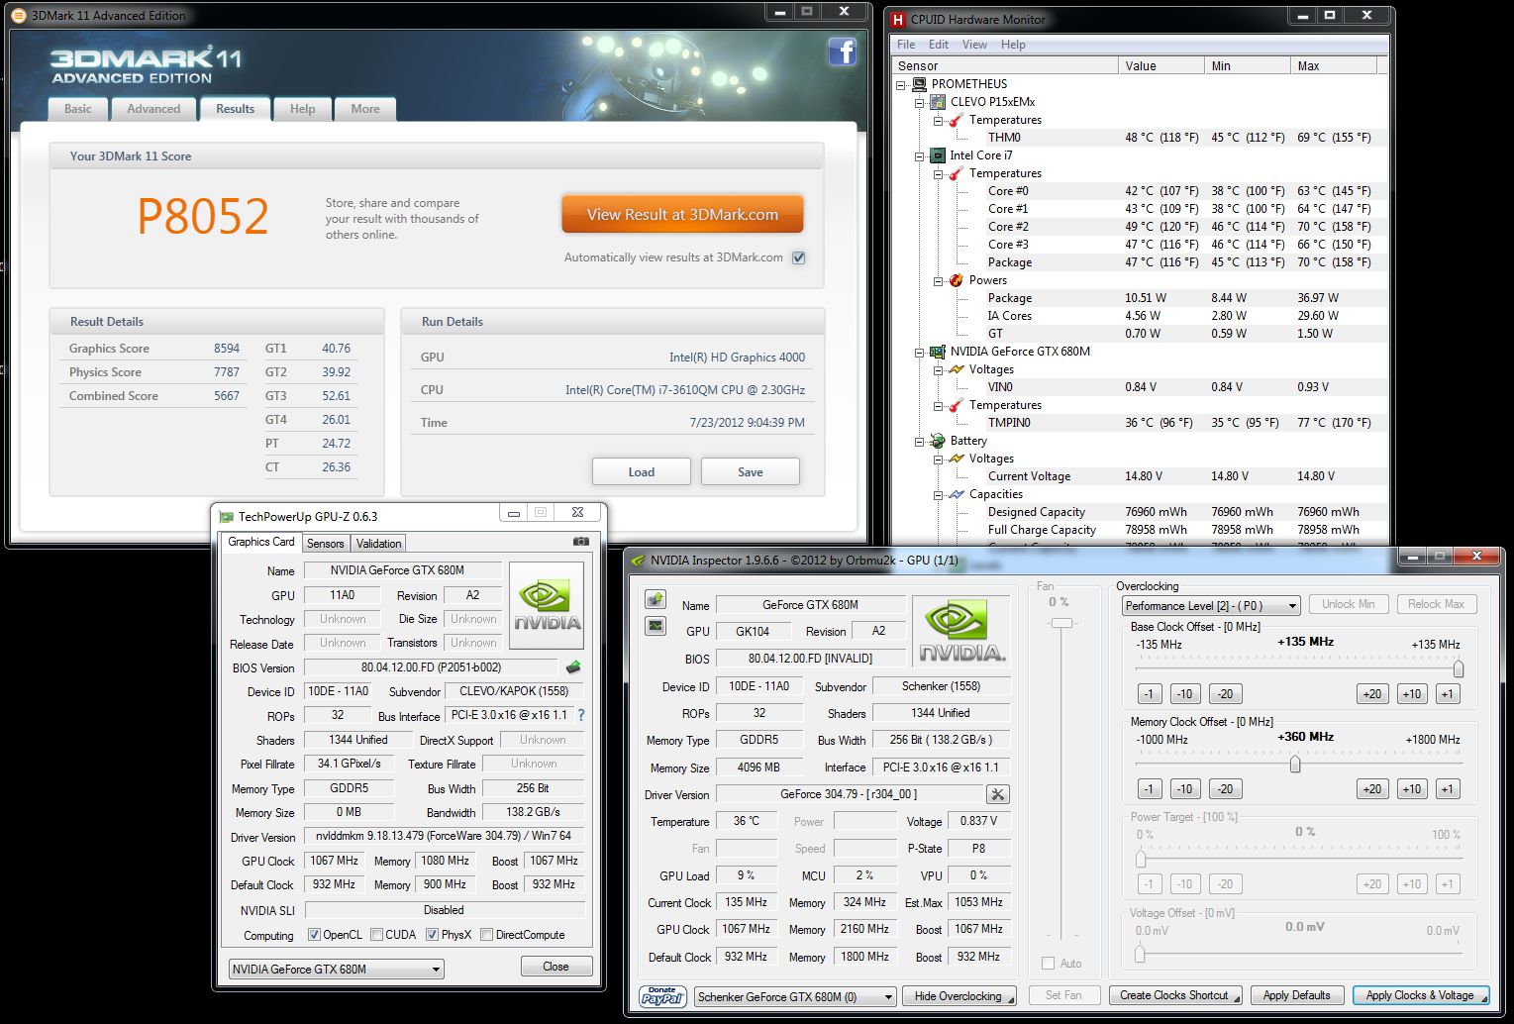This screenshot has height=1024, width=1514.
Task: Open the Sensors tab in GPU-Z
Action: coord(325,543)
